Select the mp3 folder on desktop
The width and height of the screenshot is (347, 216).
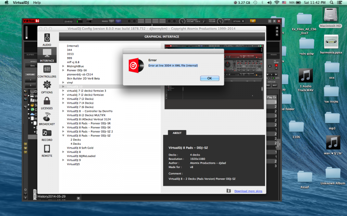pos(332,121)
